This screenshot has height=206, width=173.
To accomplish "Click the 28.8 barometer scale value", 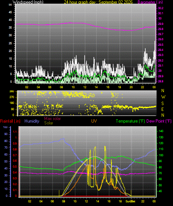I will [x=161, y=82].
